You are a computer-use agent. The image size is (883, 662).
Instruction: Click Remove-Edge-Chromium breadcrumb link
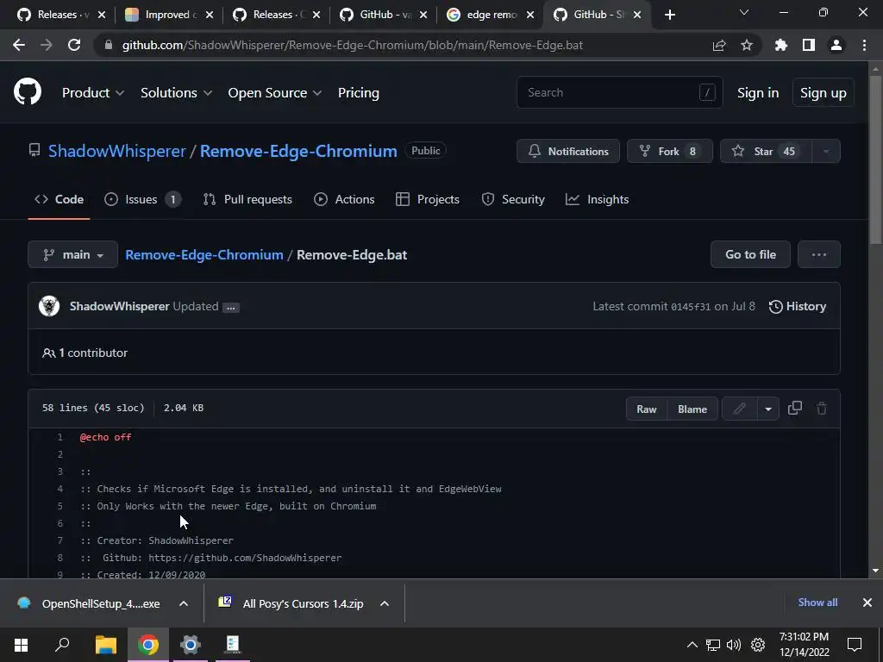point(204,254)
